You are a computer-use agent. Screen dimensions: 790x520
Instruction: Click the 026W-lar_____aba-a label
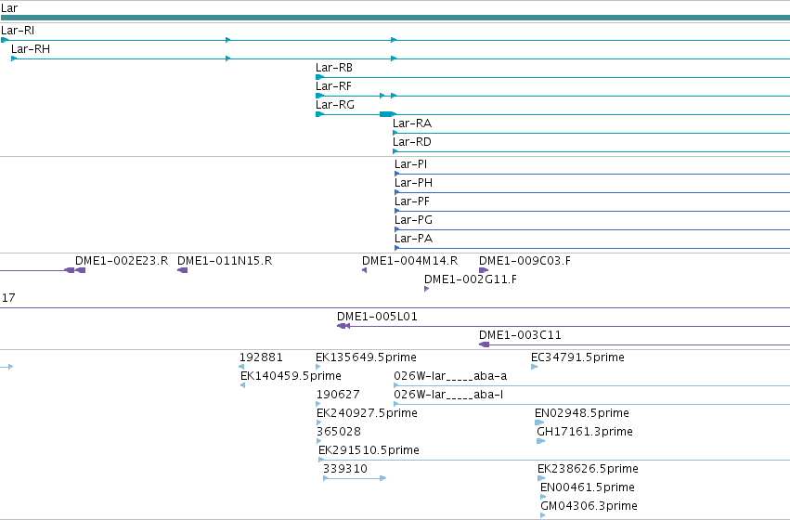(450, 376)
